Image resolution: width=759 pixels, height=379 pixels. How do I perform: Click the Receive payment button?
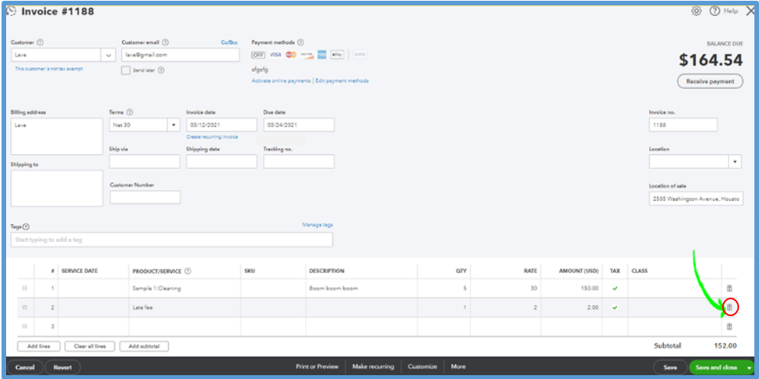pos(710,81)
